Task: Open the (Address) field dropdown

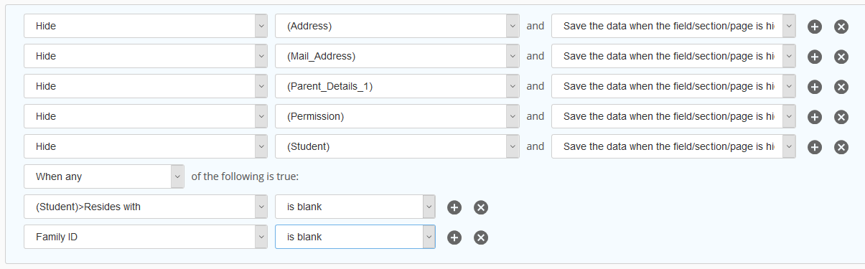Action: coord(397,26)
